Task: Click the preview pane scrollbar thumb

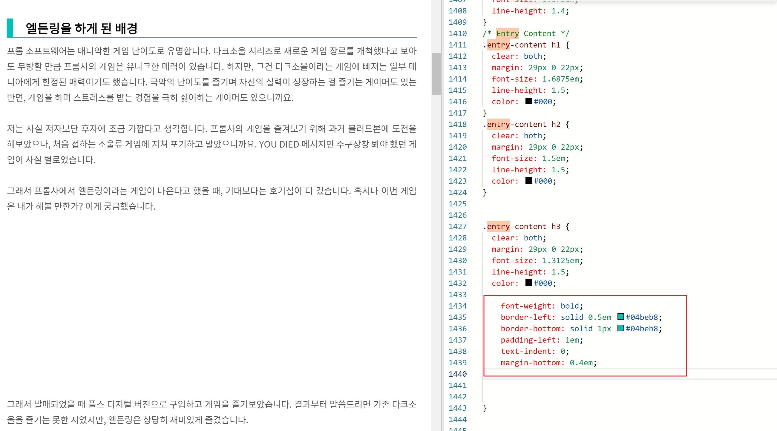Action: point(436,74)
